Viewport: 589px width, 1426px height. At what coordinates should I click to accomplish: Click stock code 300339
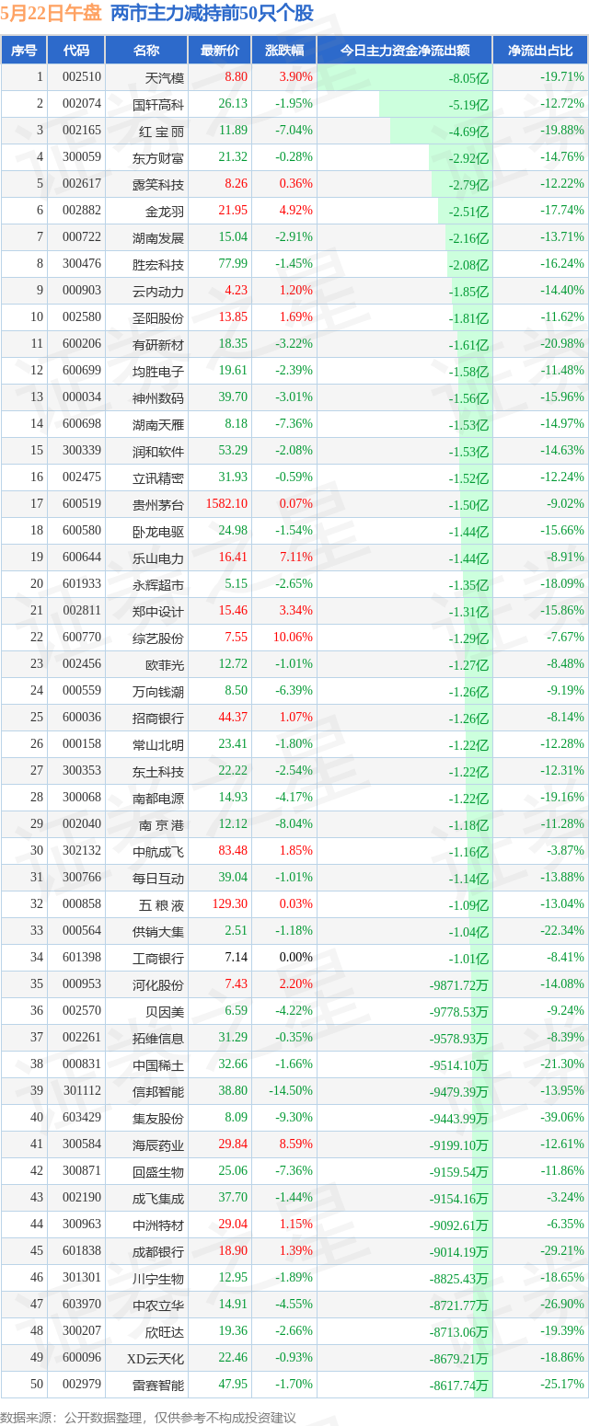pos(82,451)
